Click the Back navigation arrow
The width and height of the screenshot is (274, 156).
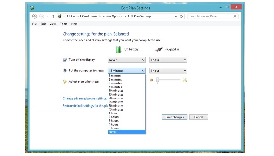[34, 16]
